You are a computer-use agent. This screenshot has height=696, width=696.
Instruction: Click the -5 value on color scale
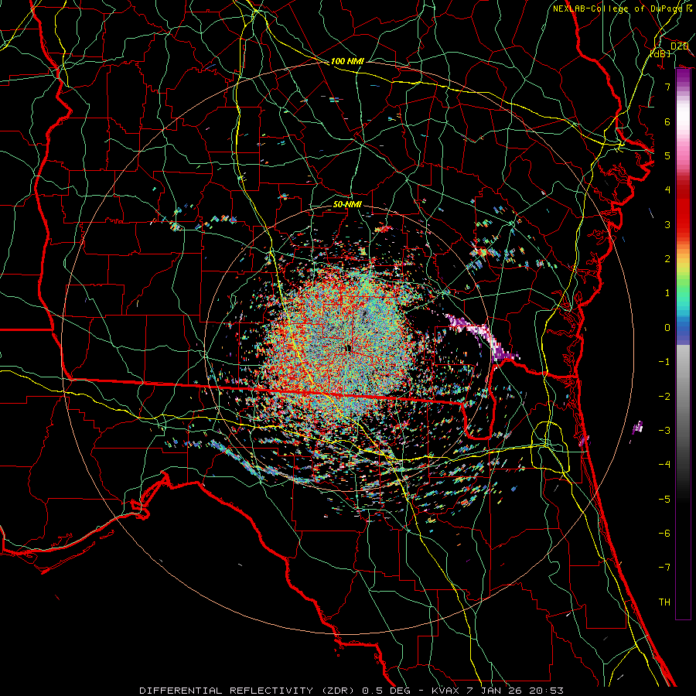point(664,500)
